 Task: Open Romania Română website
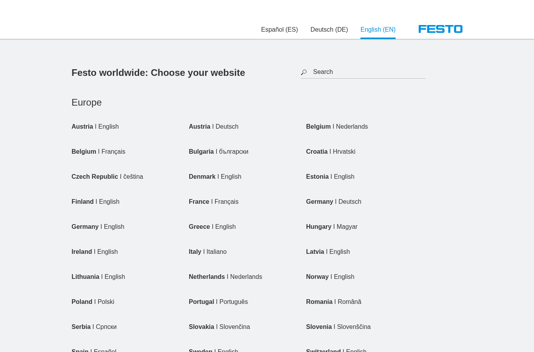pos(333,302)
